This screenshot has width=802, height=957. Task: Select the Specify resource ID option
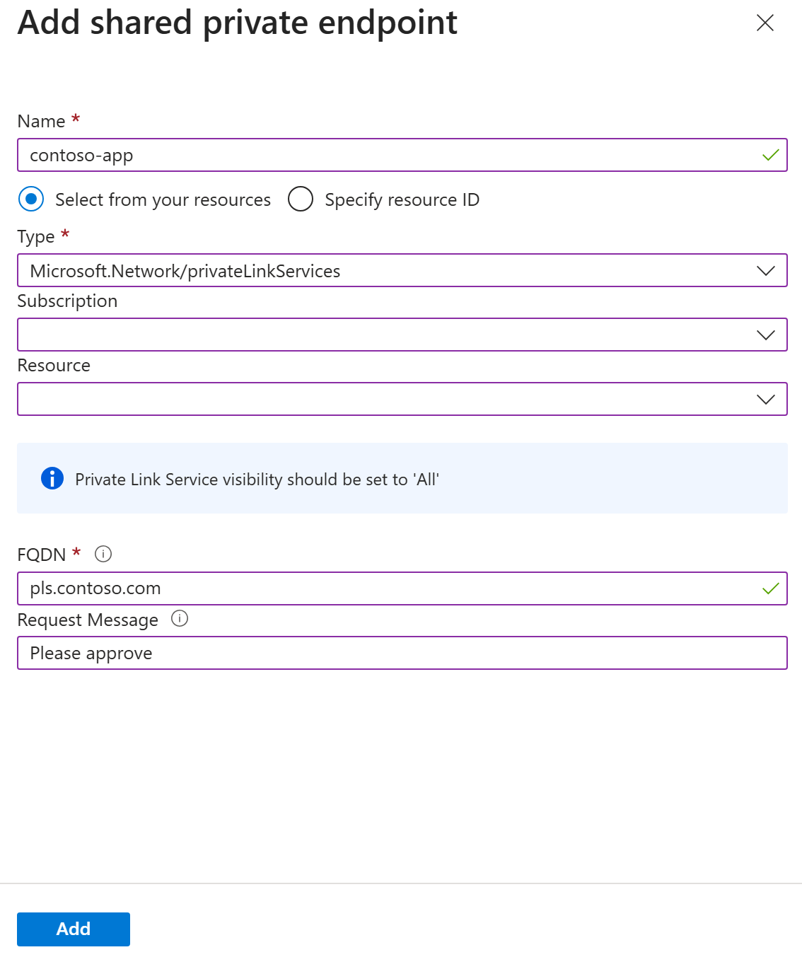click(x=301, y=199)
